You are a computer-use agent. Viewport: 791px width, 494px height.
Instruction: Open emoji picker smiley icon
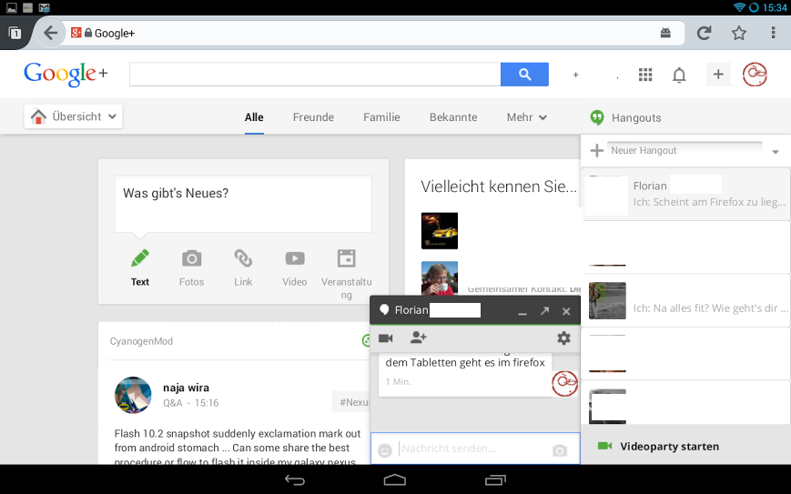click(x=385, y=450)
